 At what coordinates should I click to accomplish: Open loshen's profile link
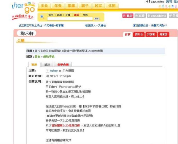54,71
